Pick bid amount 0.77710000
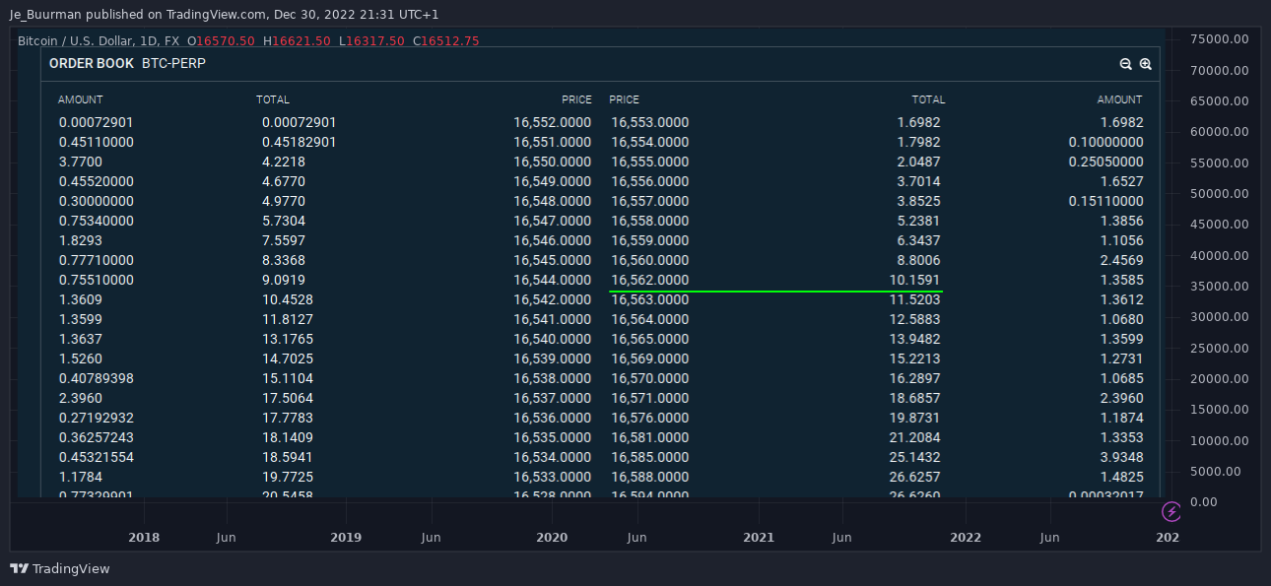Image resolution: width=1271 pixels, height=586 pixels. pos(97,260)
